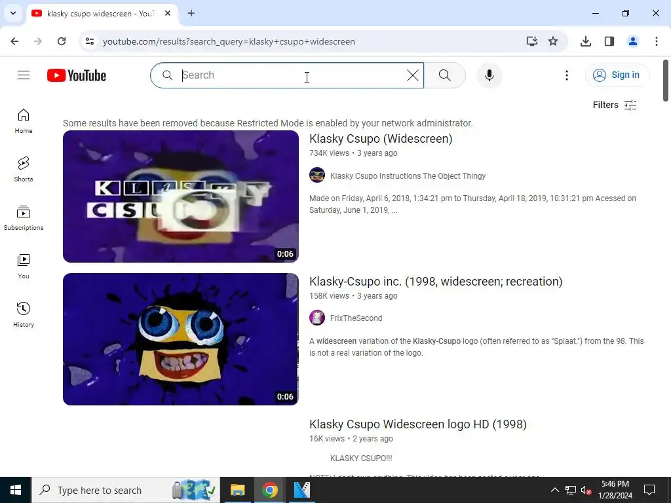Select Chrome in the taskbar

point(269,490)
